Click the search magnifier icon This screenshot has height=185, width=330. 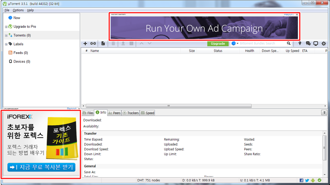[289, 44]
